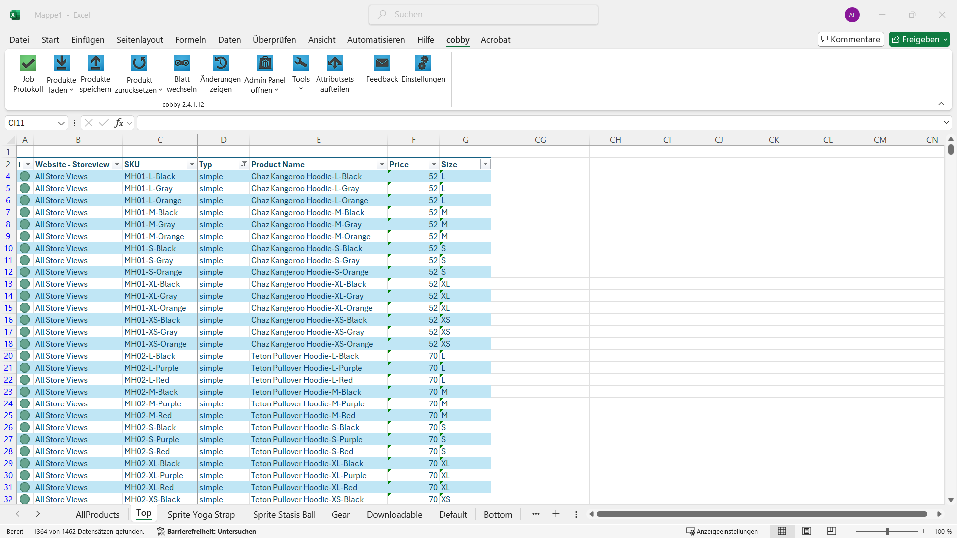
Task: Click the Suchen search field
Action: (x=483, y=15)
